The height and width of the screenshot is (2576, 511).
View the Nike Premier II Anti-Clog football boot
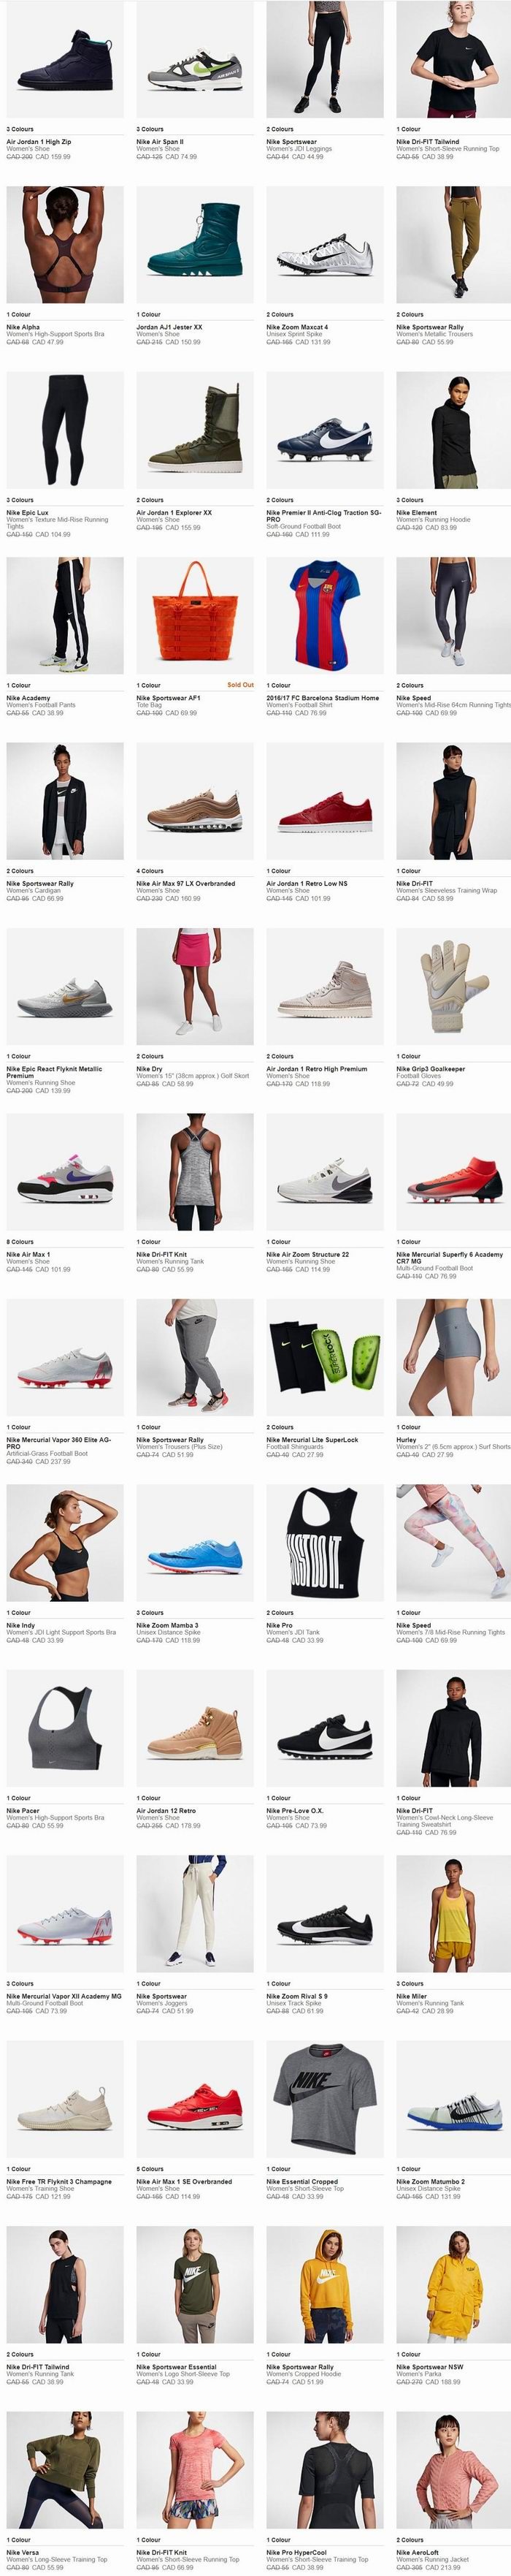click(x=324, y=430)
